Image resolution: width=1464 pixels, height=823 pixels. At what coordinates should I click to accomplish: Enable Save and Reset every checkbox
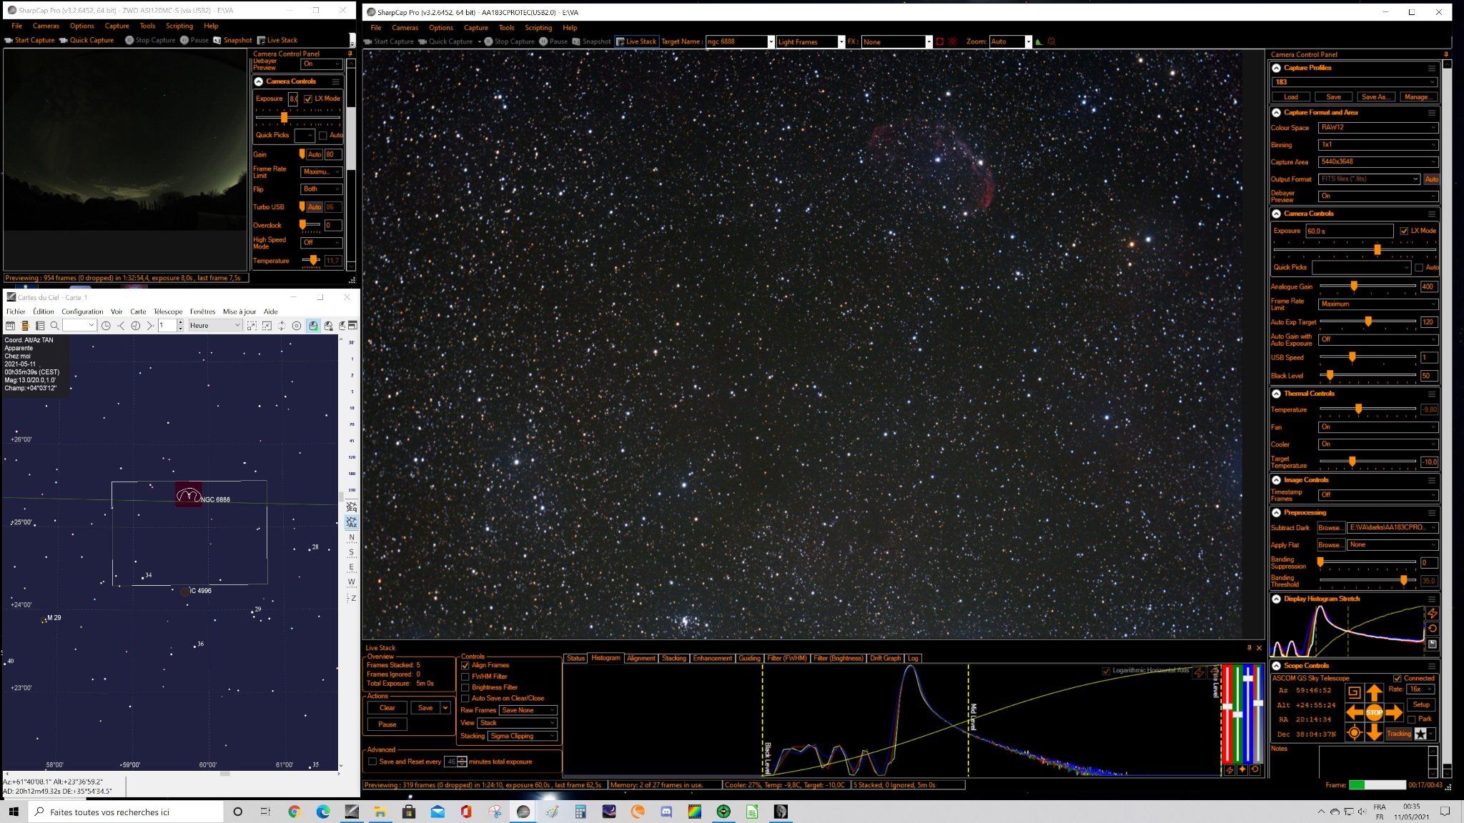[x=372, y=762]
